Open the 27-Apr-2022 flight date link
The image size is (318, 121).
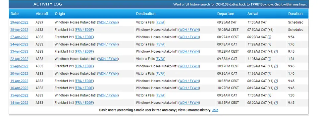tap(19, 37)
